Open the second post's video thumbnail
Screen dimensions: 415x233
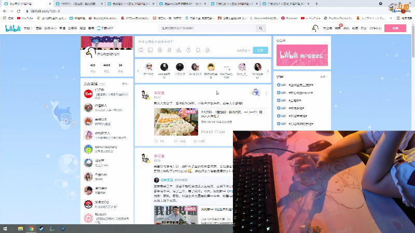176,215
